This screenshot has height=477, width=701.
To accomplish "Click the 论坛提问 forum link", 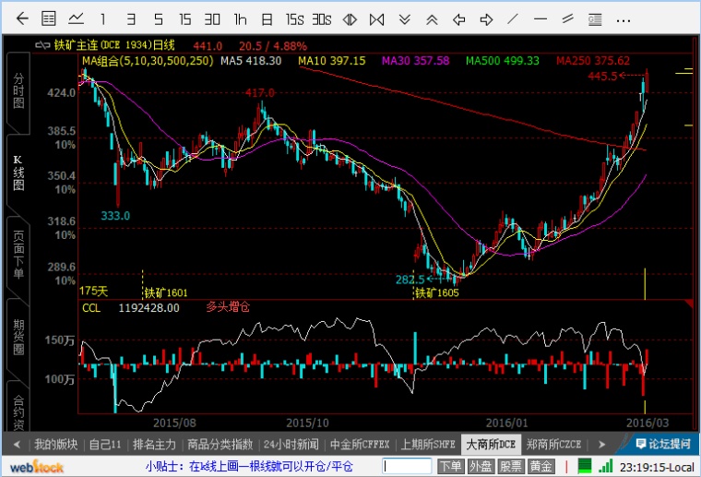I will tap(662, 444).
